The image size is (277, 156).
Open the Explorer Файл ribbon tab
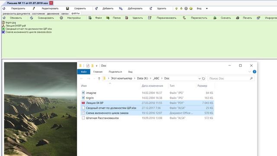pos(84,71)
